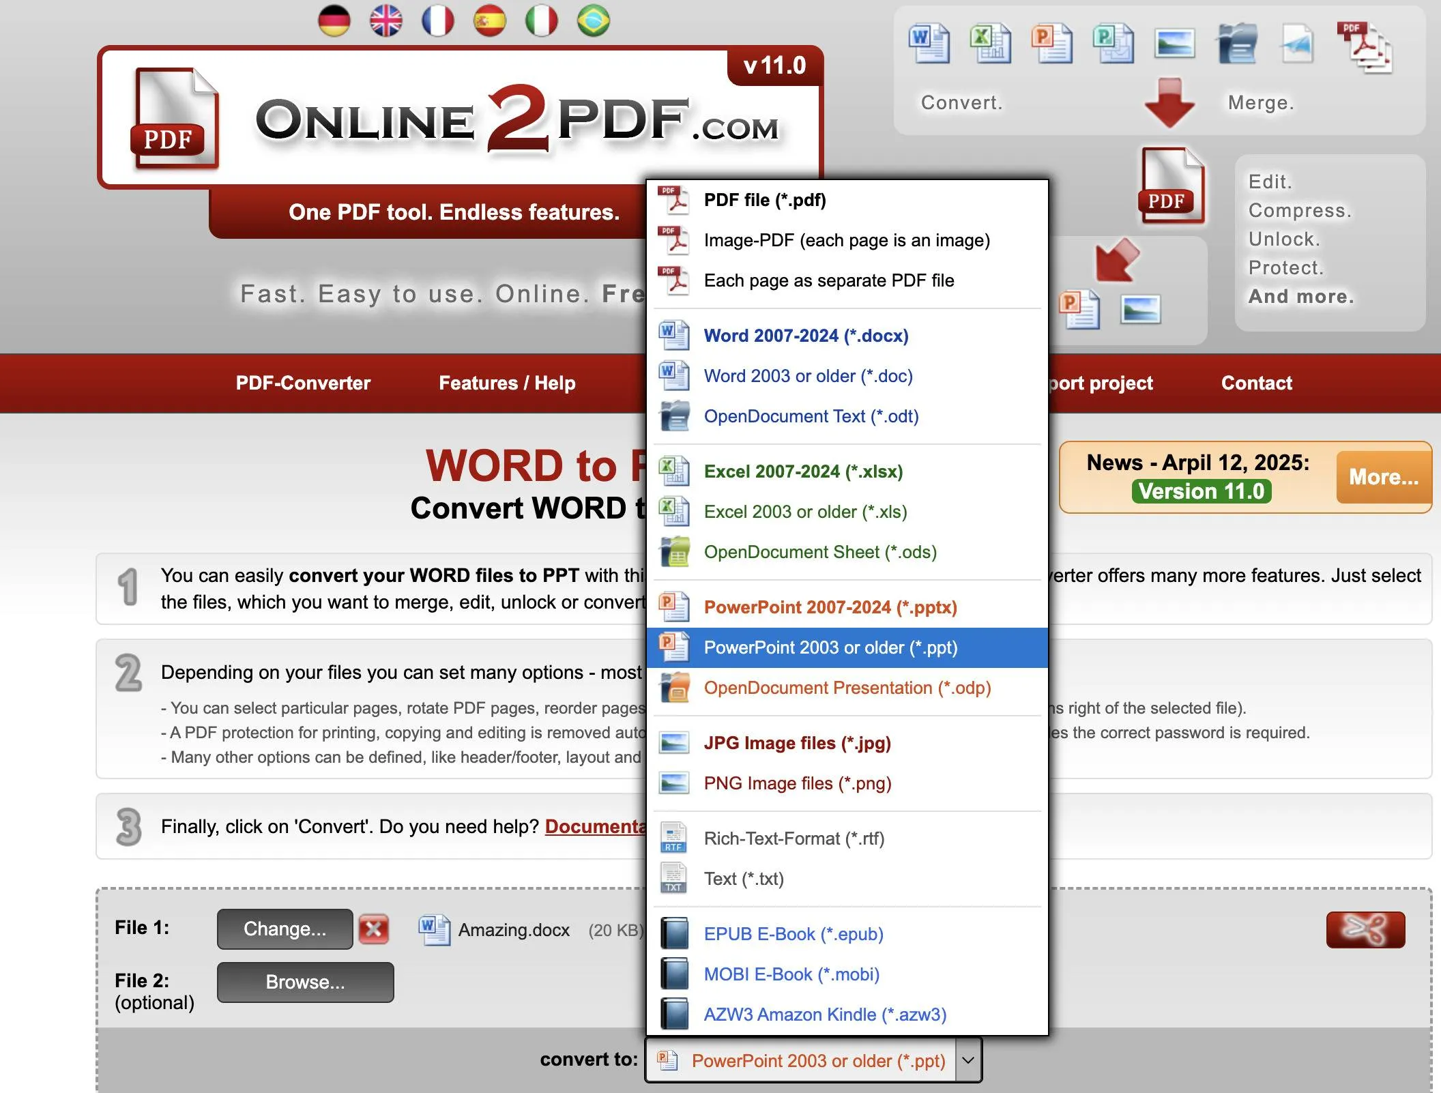This screenshot has height=1093, width=1441.
Task: Click the multi-PDF merge icon at top right
Action: tap(1364, 46)
